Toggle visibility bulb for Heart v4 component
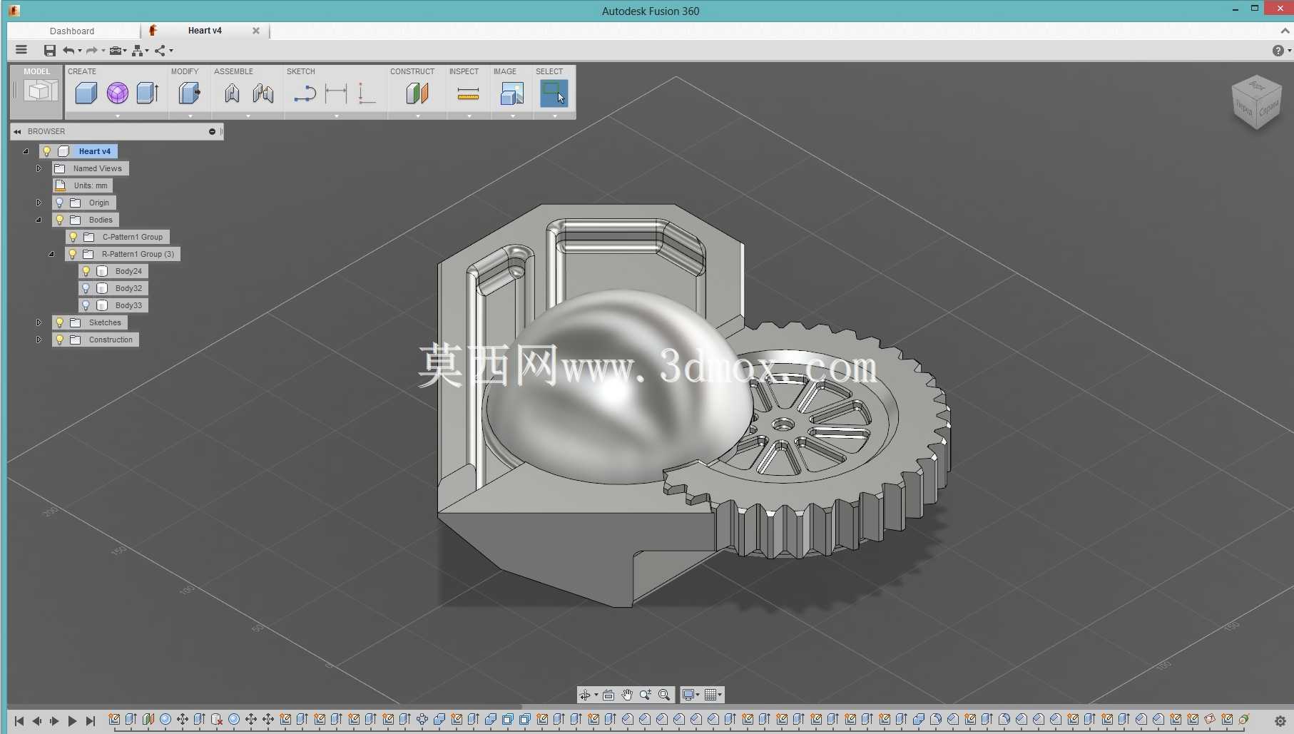 coord(47,151)
